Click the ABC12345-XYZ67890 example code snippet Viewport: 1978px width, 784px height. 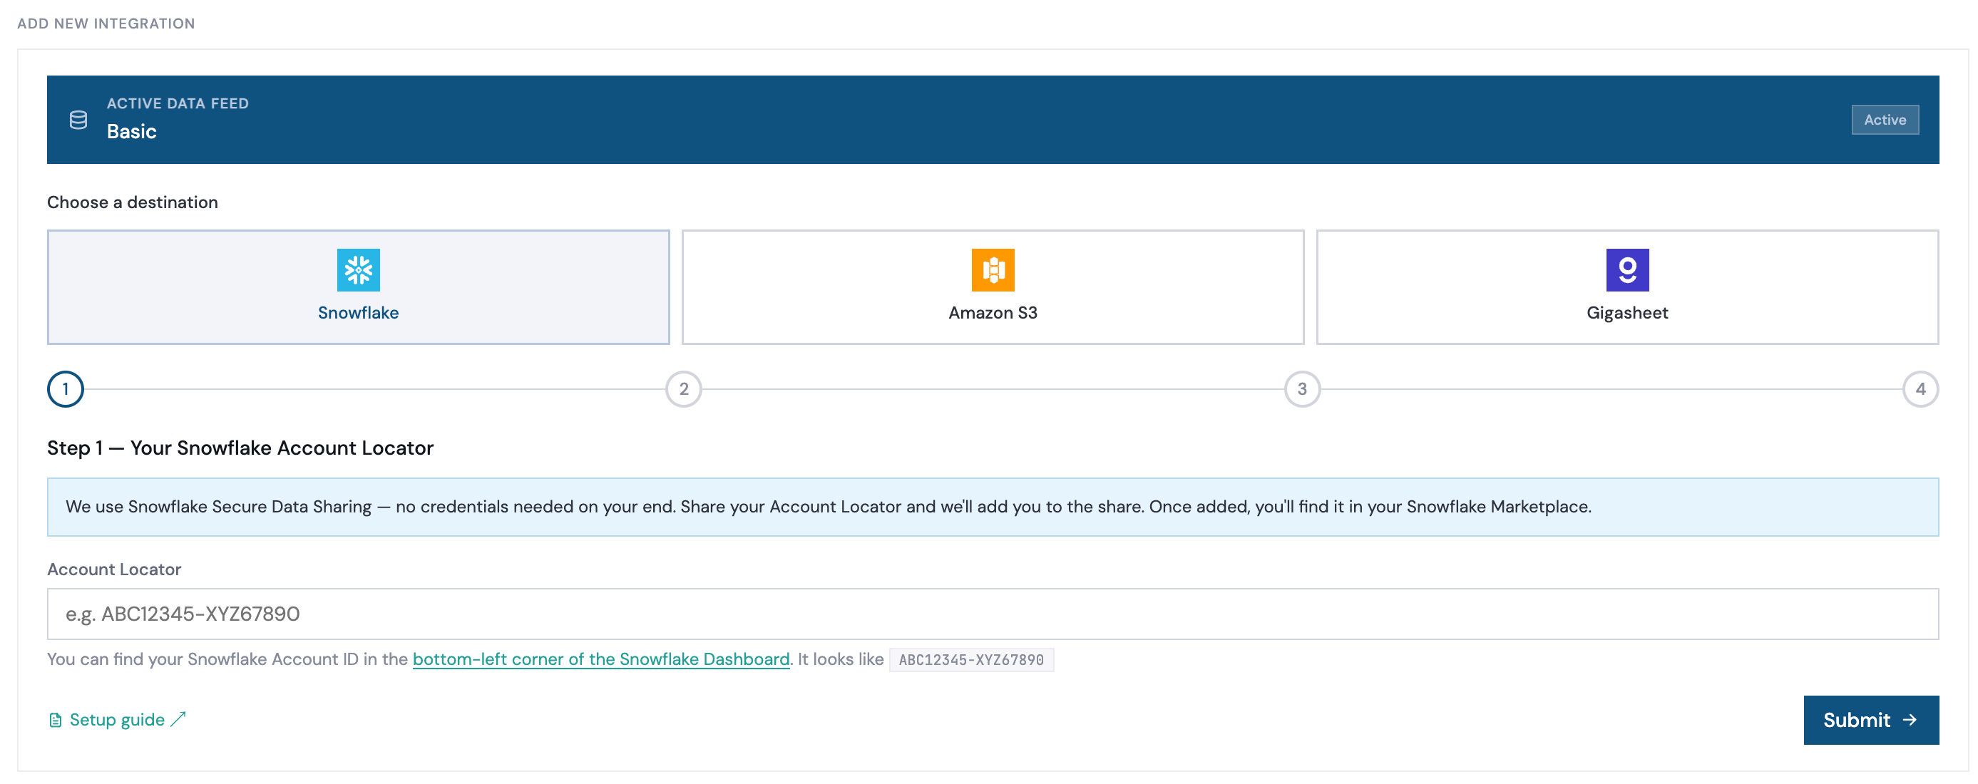[x=970, y=661]
